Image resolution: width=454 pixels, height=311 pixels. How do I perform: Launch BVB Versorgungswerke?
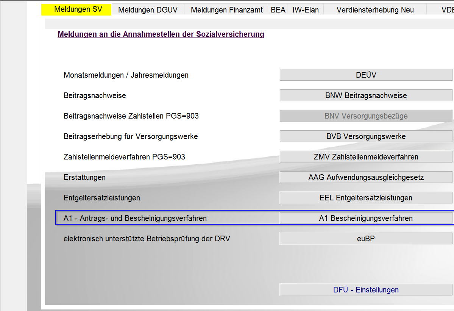[366, 136]
